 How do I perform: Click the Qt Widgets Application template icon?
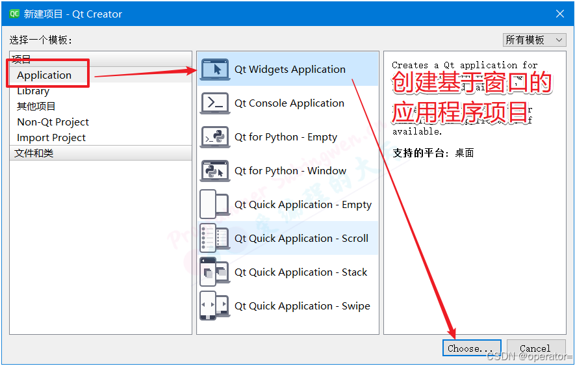(x=215, y=69)
